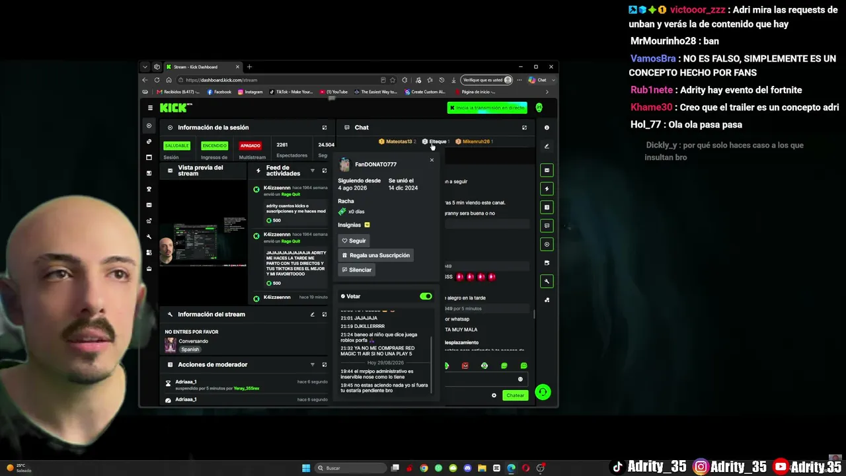Open a new browser tab
Image resolution: width=846 pixels, height=476 pixels.
(249, 67)
